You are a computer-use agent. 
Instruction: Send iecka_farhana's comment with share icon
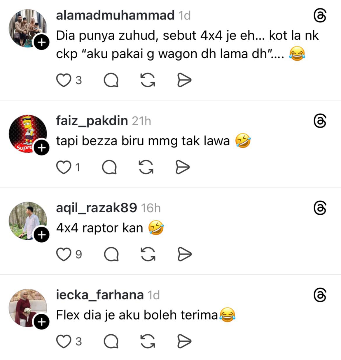pyautogui.click(x=184, y=341)
